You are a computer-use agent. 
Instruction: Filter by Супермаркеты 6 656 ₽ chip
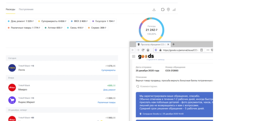52,21
